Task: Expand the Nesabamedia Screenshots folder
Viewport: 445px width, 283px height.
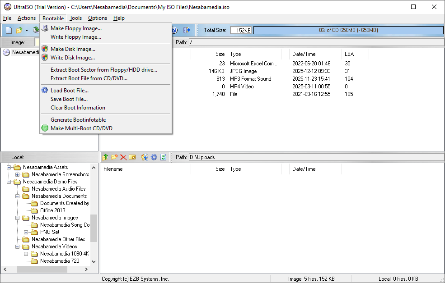Action: [x=18, y=174]
